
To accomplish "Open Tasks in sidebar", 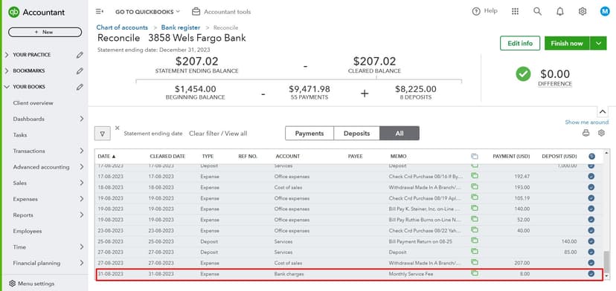I will [19, 135].
